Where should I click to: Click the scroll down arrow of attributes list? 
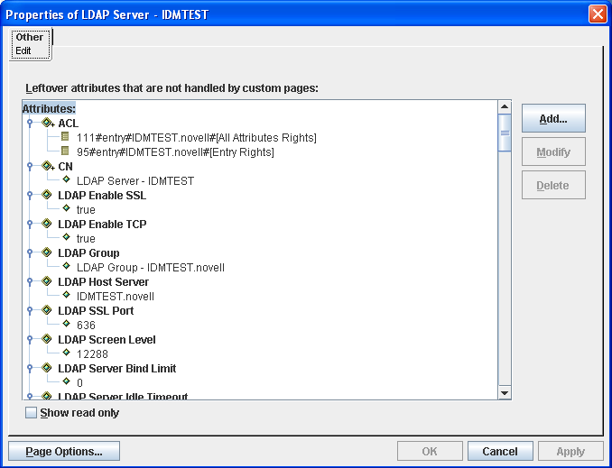pos(505,393)
